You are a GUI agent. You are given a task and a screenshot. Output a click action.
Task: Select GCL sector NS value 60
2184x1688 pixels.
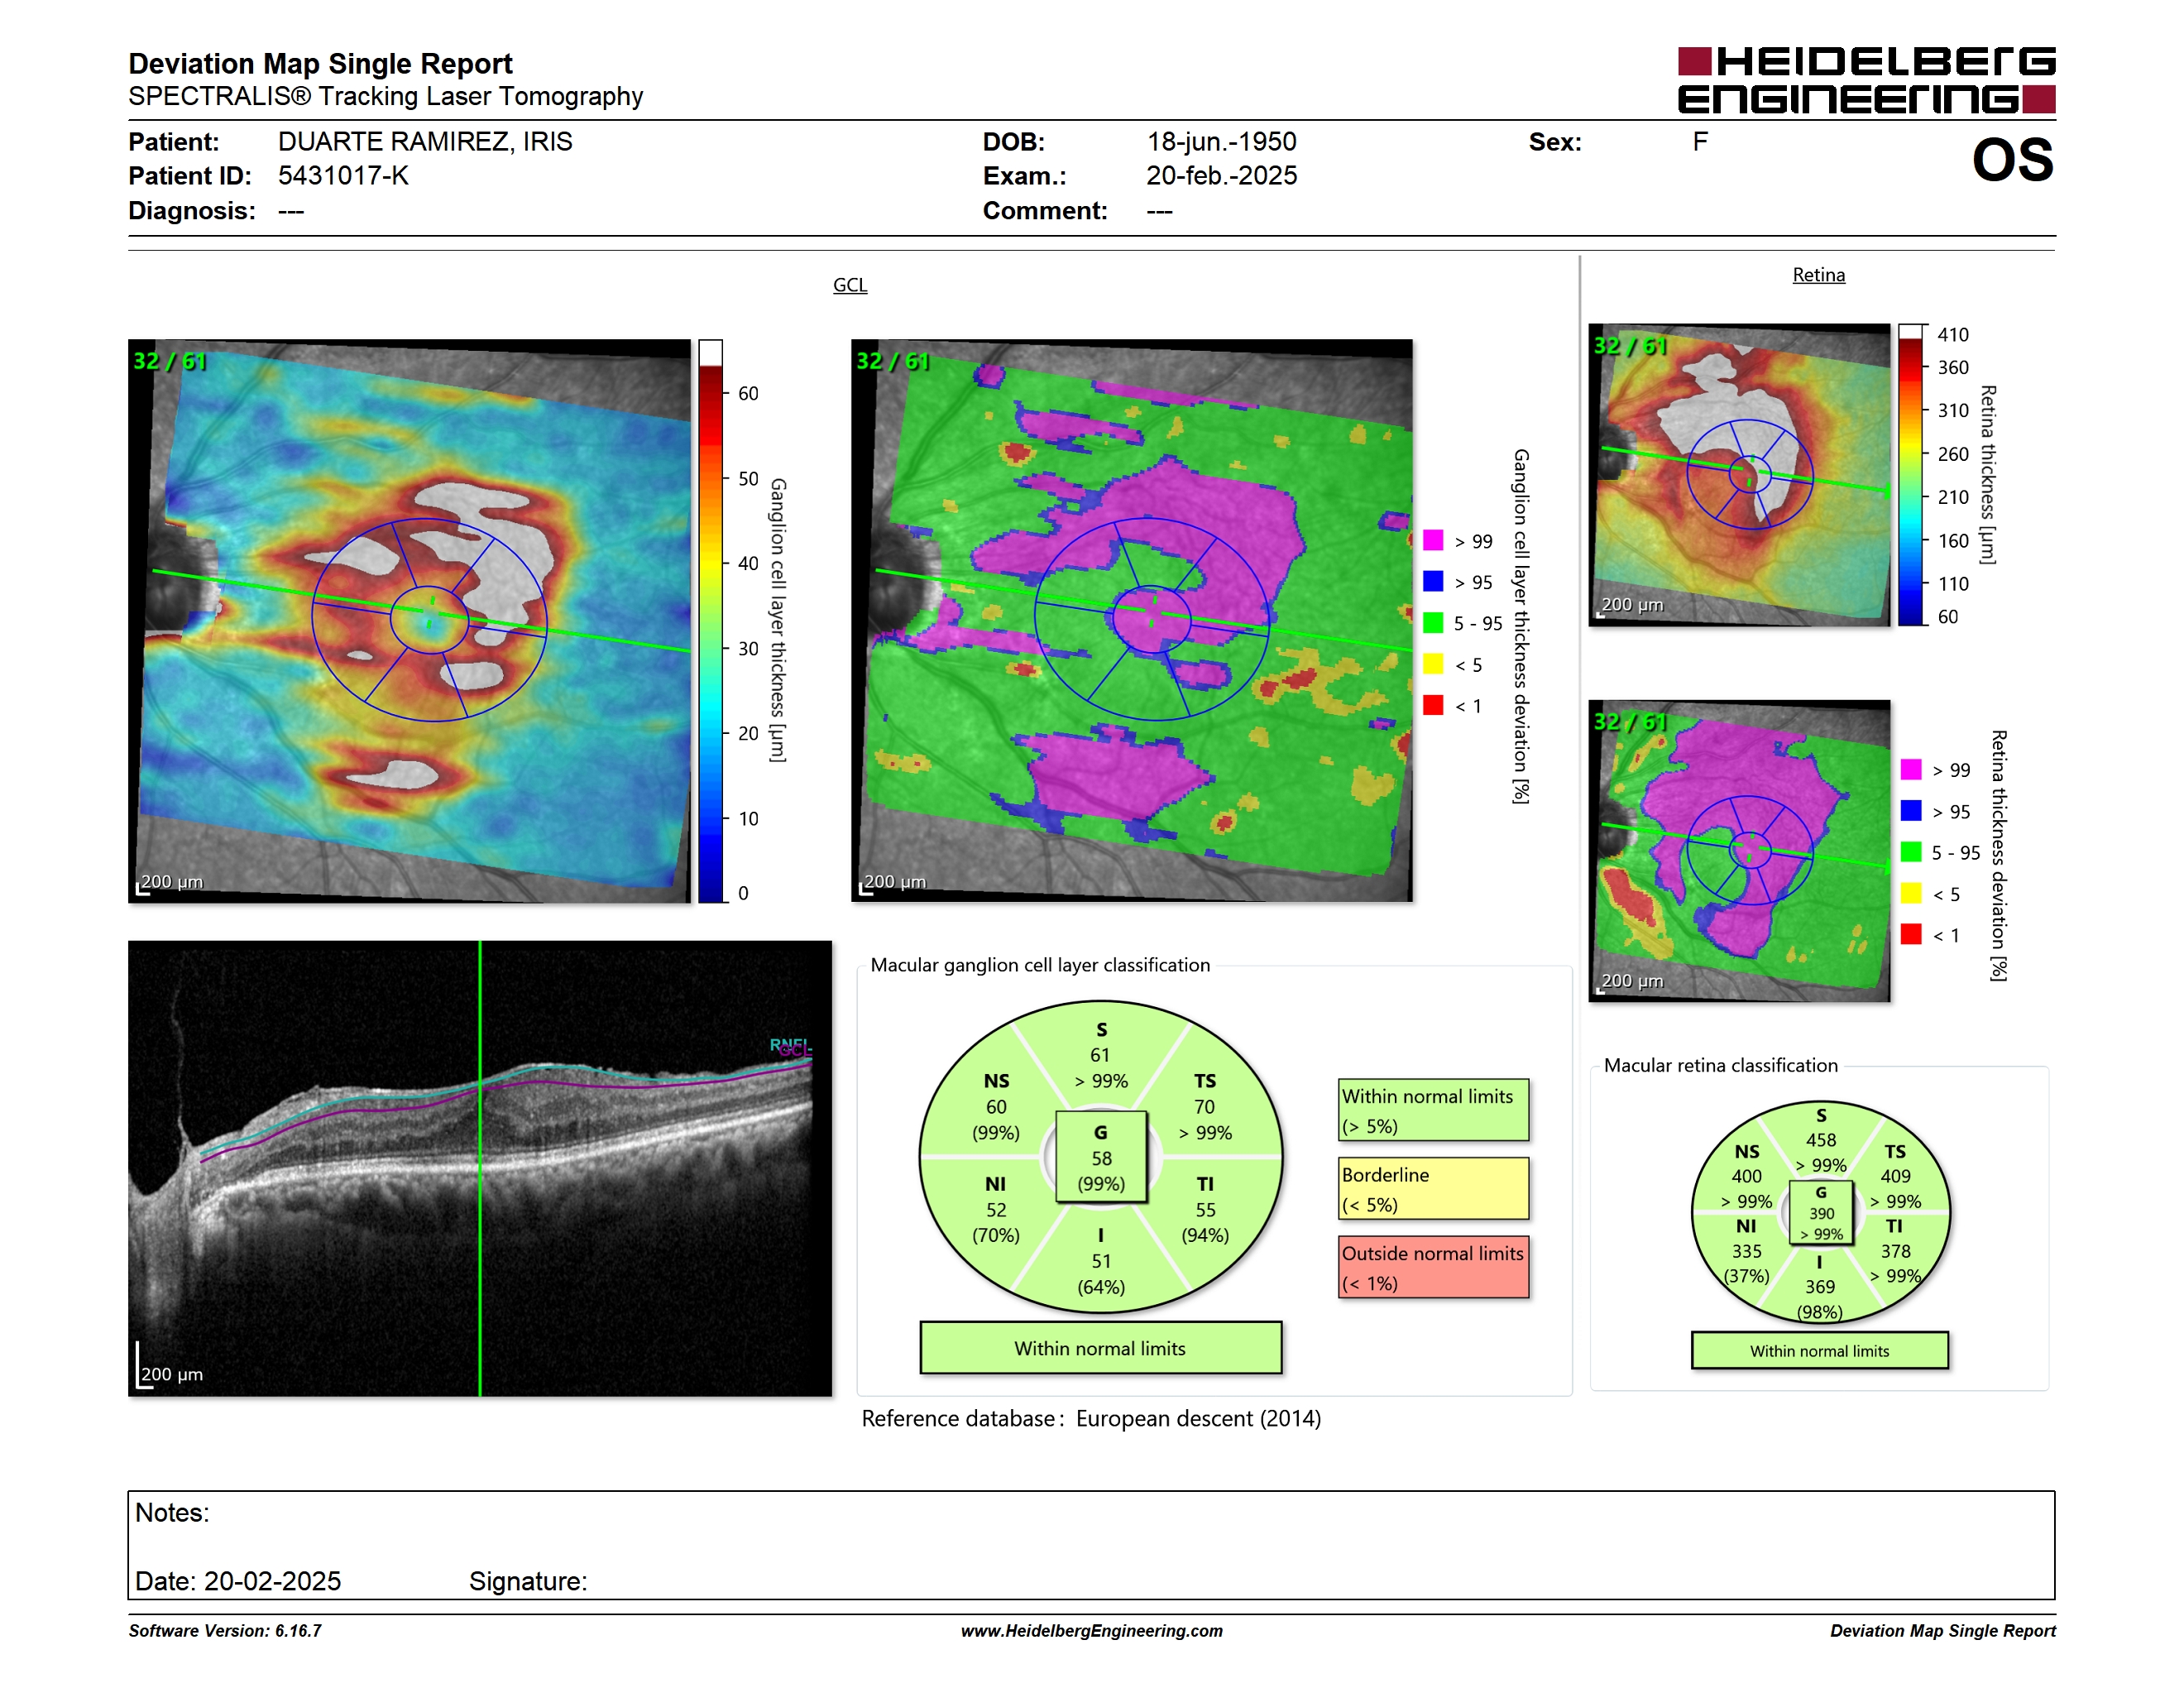click(996, 1107)
